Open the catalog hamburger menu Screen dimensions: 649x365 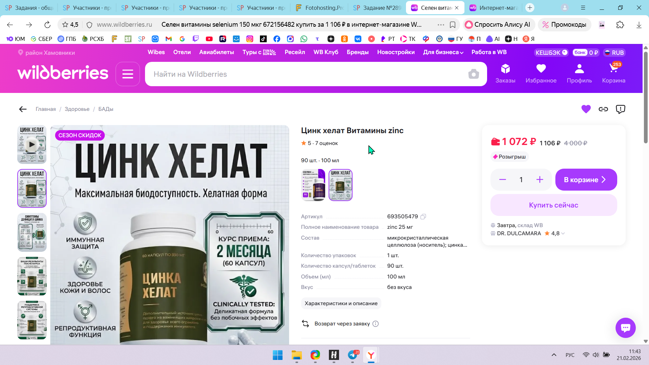[x=128, y=74]
